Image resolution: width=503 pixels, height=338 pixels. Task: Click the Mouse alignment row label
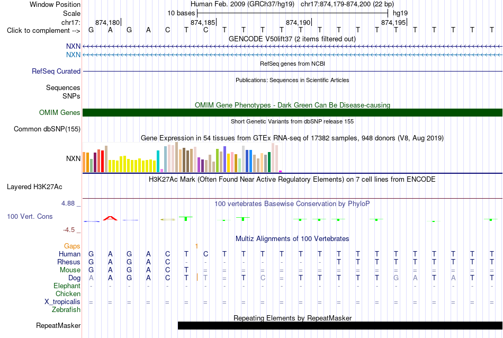tap(70, 270)
